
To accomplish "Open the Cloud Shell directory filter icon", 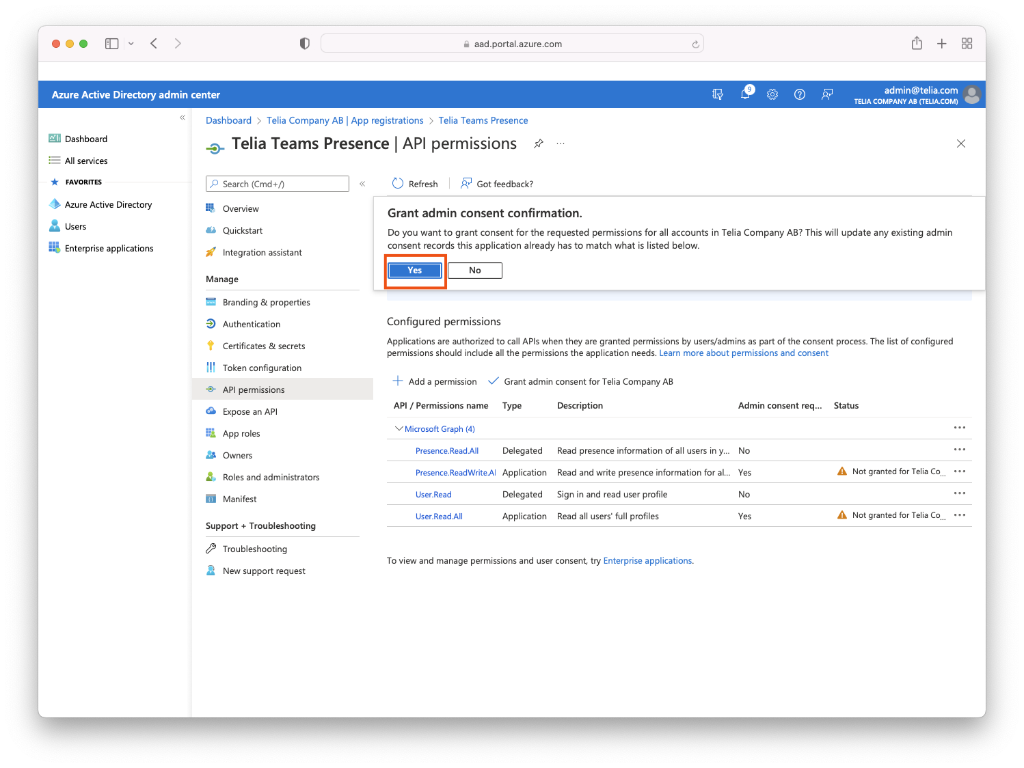I will [x=718, y=94].
